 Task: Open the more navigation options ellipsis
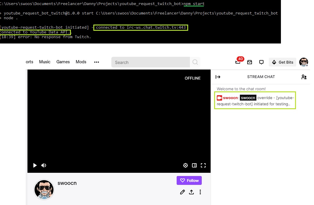click(x=97, y=62)
